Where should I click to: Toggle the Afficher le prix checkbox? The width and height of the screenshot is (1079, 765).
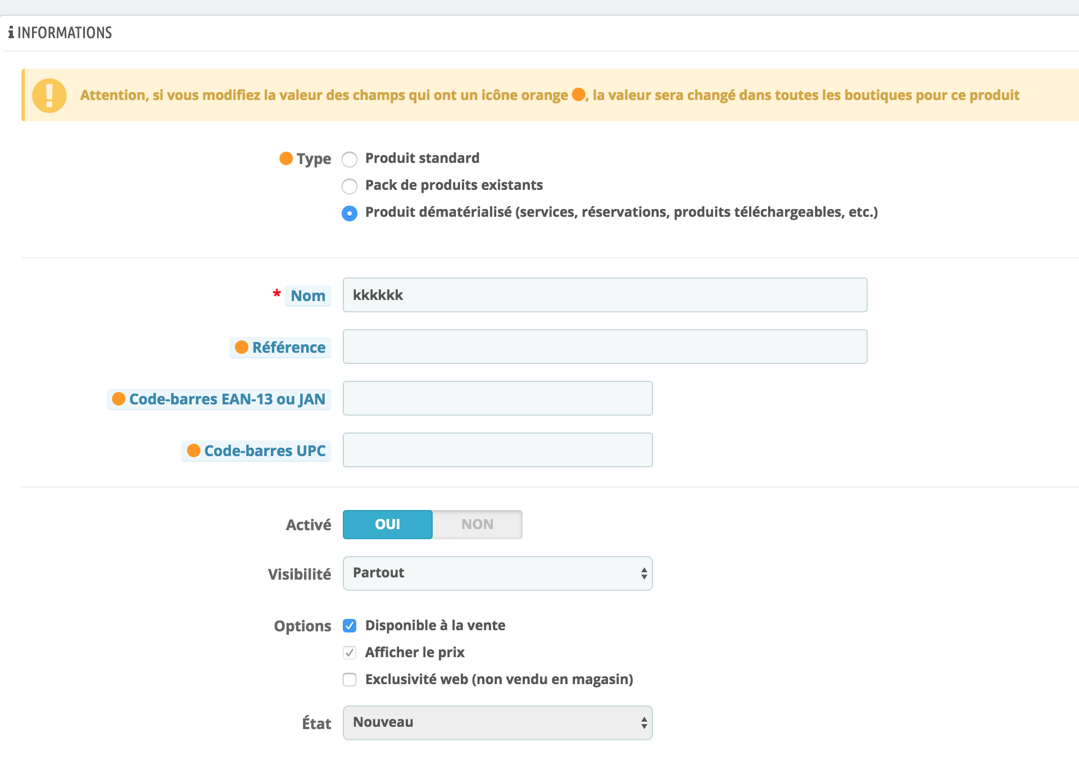pos(350,653)
